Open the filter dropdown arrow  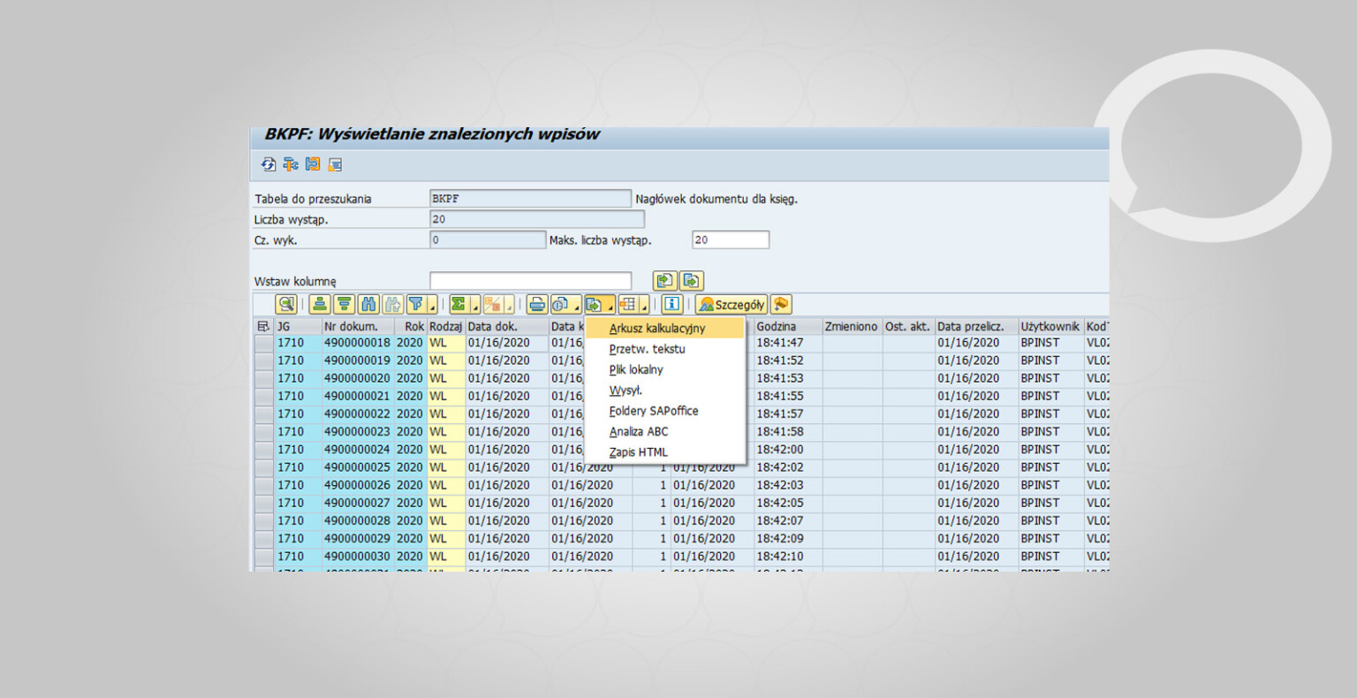pyautogui.click(x=432, y=307)
